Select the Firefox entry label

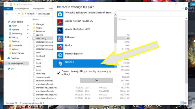click(x=69, y=46)
